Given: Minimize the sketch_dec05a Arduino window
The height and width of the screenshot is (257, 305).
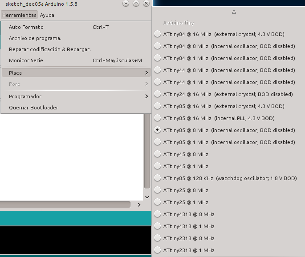Looking at the screenshot, I should coord(126,3).
